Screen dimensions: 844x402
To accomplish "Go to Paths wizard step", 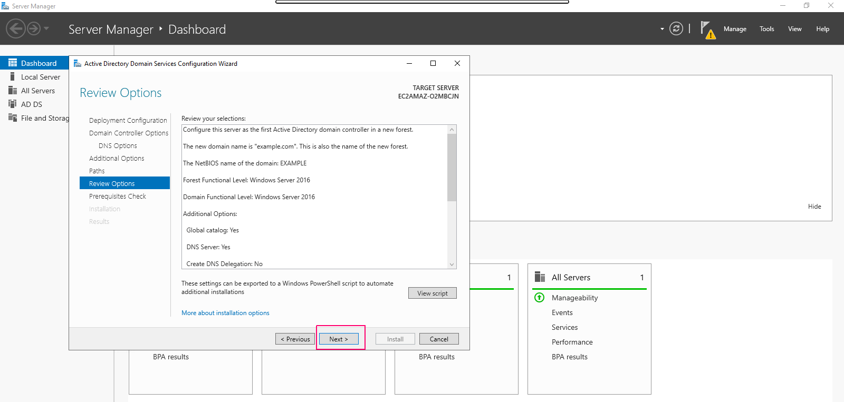I will (x=97, y=171).
